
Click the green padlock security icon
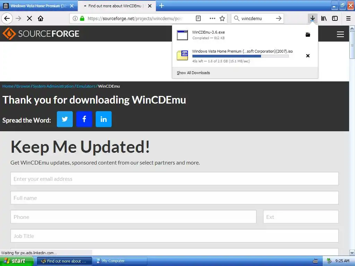82,18
